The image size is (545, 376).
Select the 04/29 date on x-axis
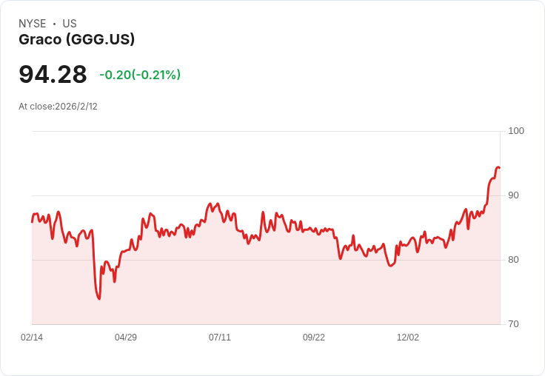click(126, 338)
